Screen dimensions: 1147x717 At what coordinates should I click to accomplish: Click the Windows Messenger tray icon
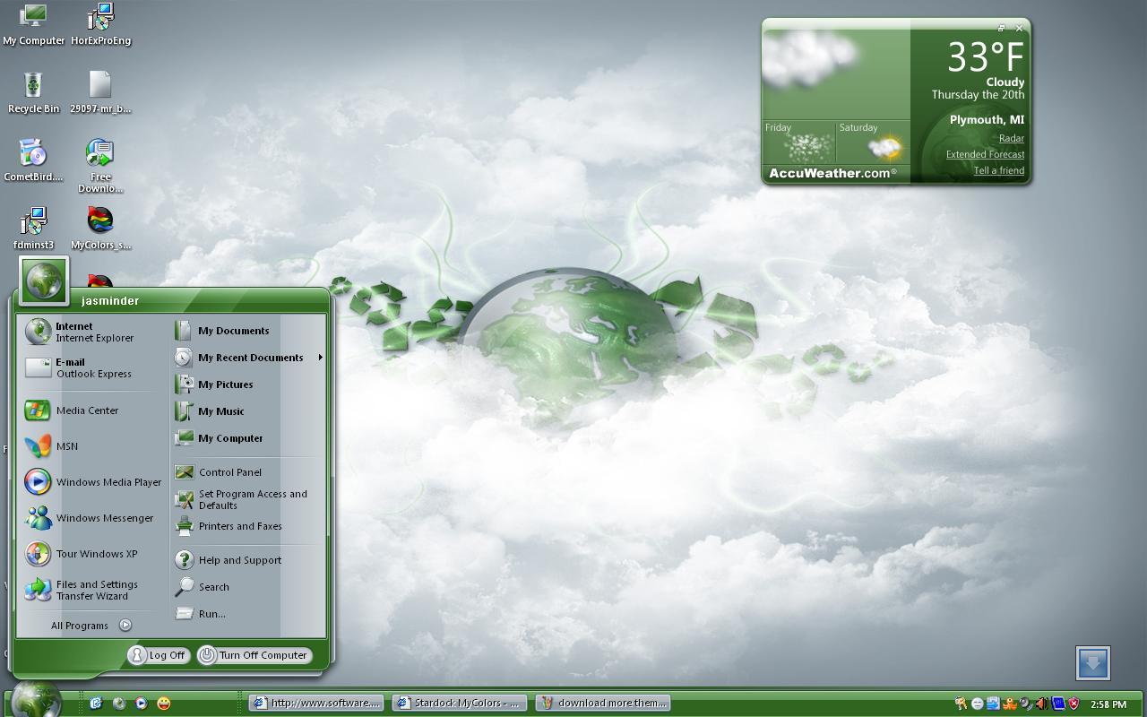click(976, 704)
